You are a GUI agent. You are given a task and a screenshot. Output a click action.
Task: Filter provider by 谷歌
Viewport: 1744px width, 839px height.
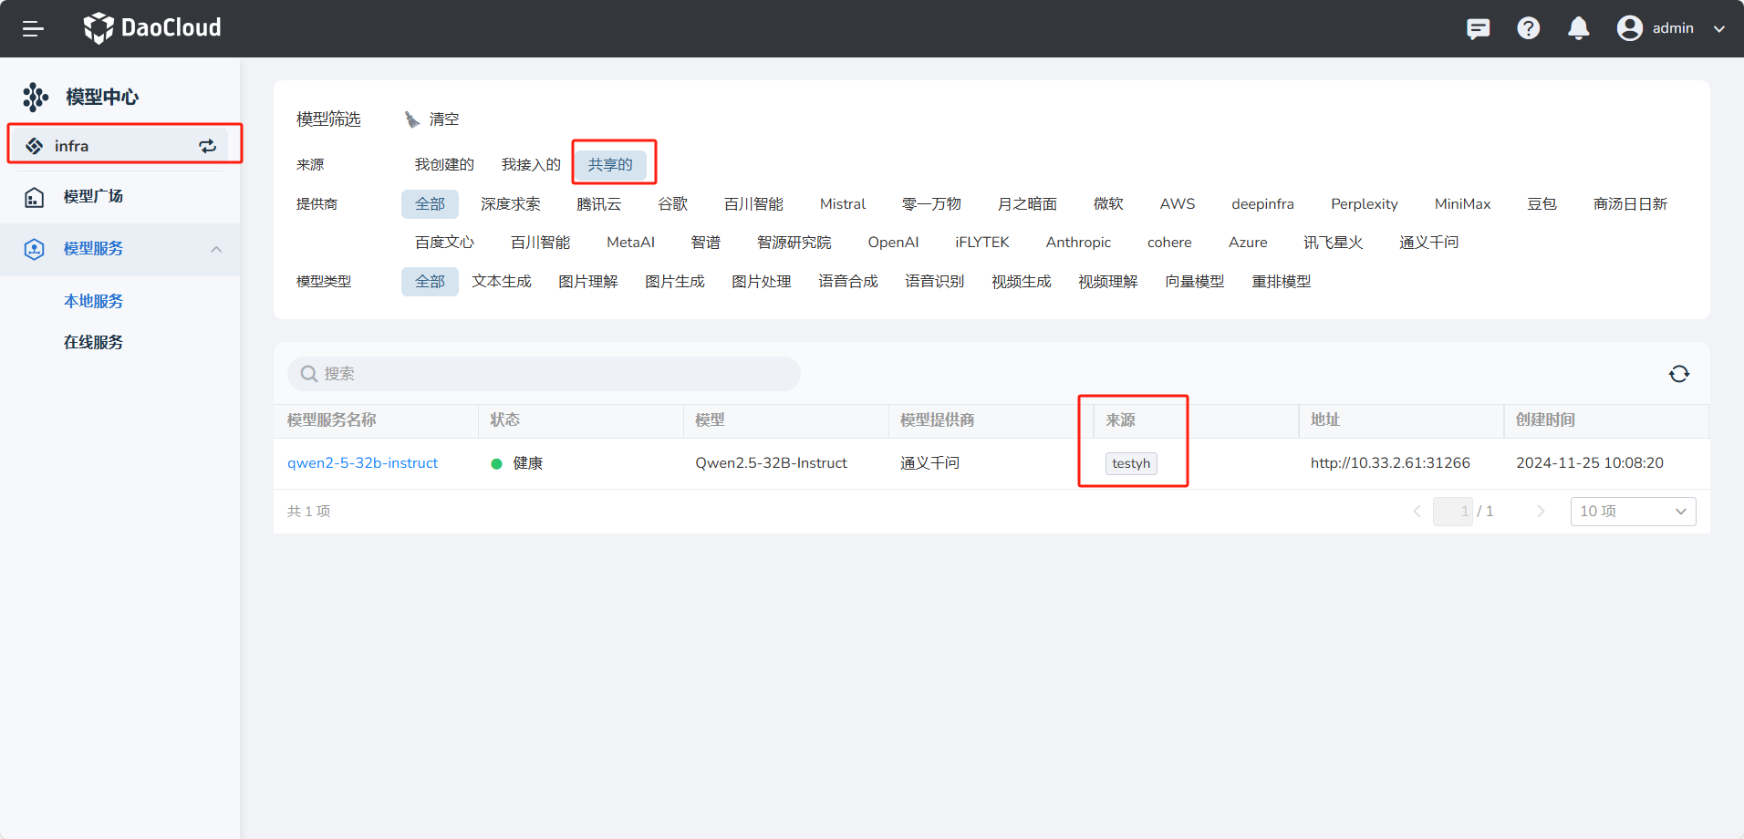click(673, 204)
